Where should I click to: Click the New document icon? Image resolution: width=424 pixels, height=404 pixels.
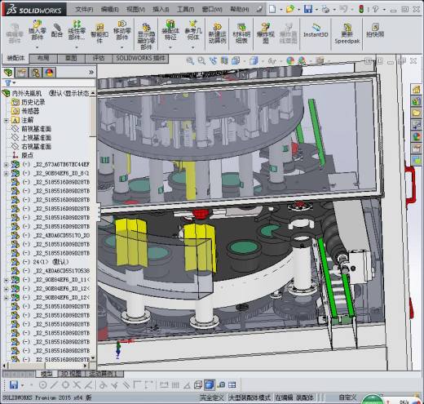[x=272, y=9]
